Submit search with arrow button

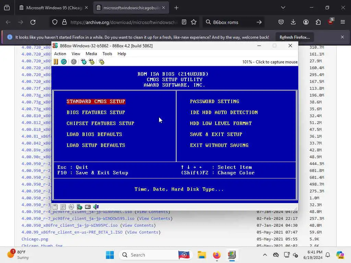(259, 22)
